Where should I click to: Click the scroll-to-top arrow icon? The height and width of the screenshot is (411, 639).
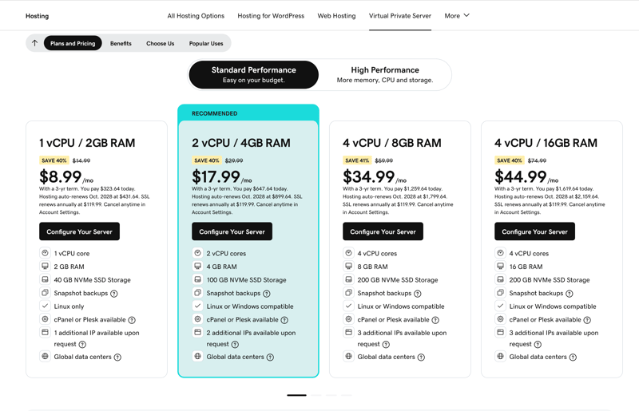34,43
